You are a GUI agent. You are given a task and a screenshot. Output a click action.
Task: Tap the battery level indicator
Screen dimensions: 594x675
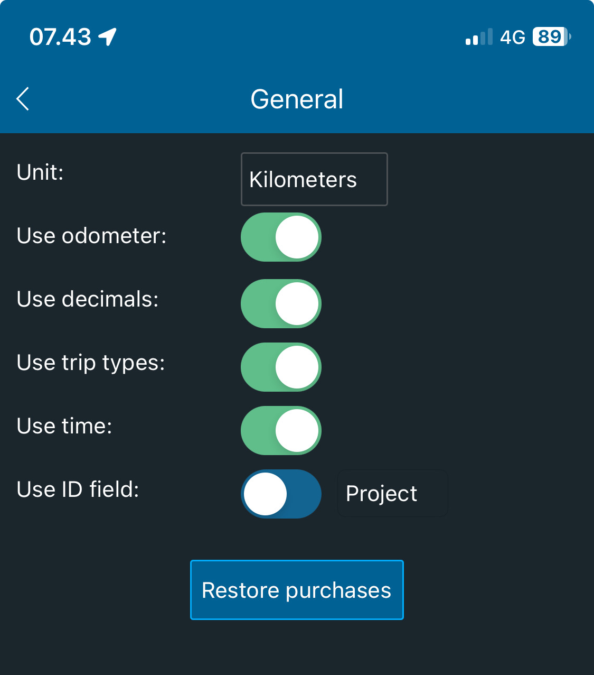pyautogui.click(x=552, y=37)
